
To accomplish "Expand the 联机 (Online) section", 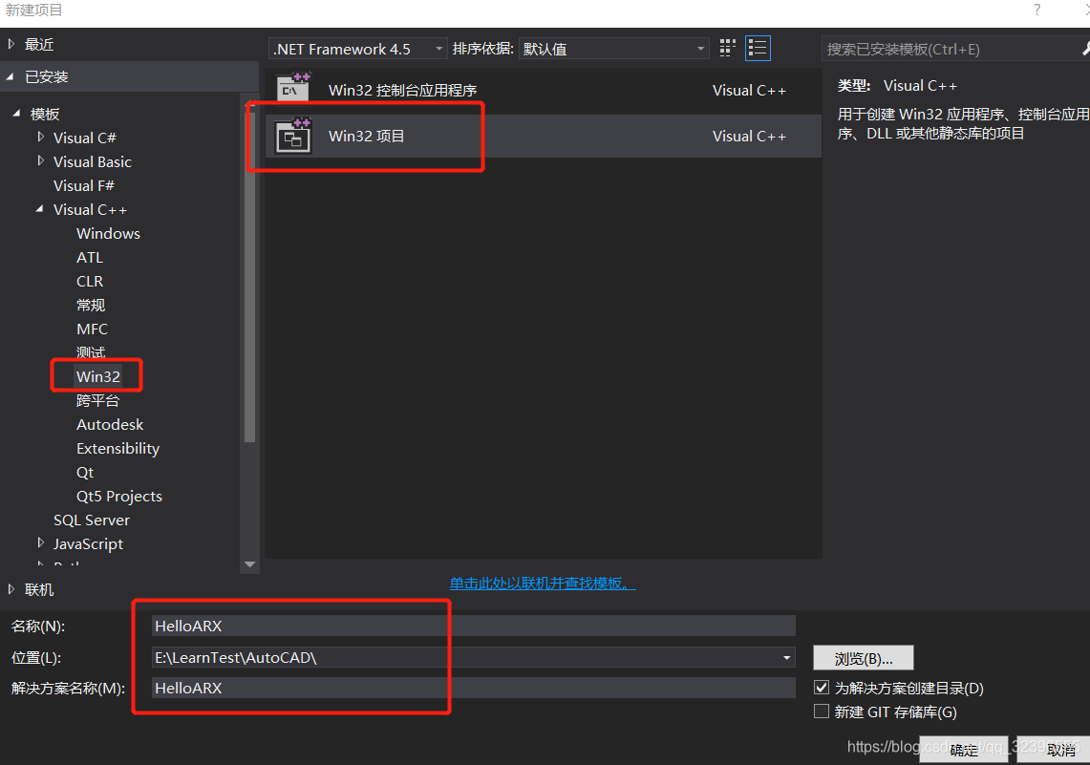I will (x=11, y=589).
